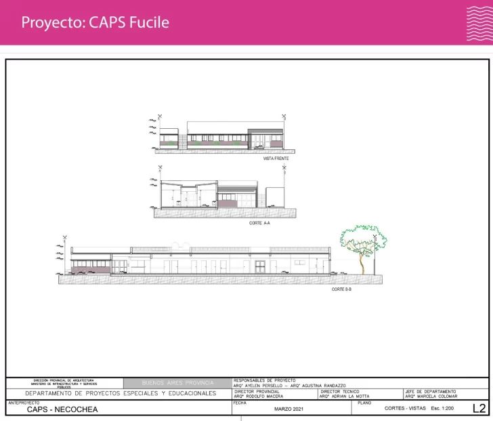
Task: Click 'Departamento de Proyectos Especiales y Educacionales' text
Action: [x=121, y=393]
